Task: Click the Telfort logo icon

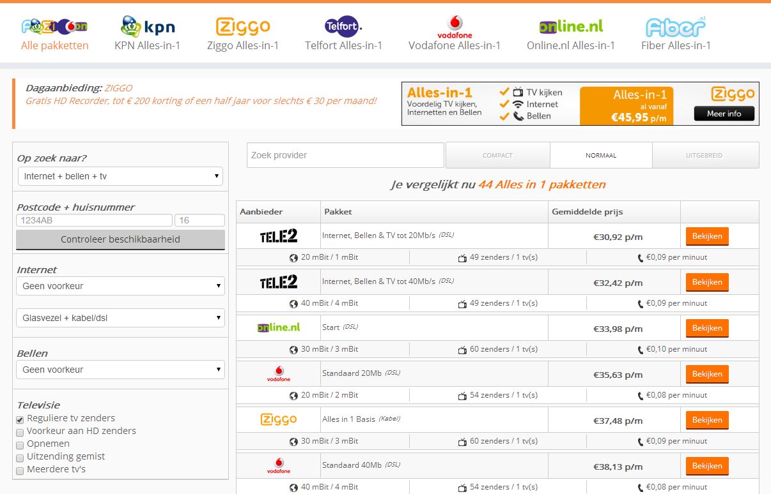Action: 343,26
